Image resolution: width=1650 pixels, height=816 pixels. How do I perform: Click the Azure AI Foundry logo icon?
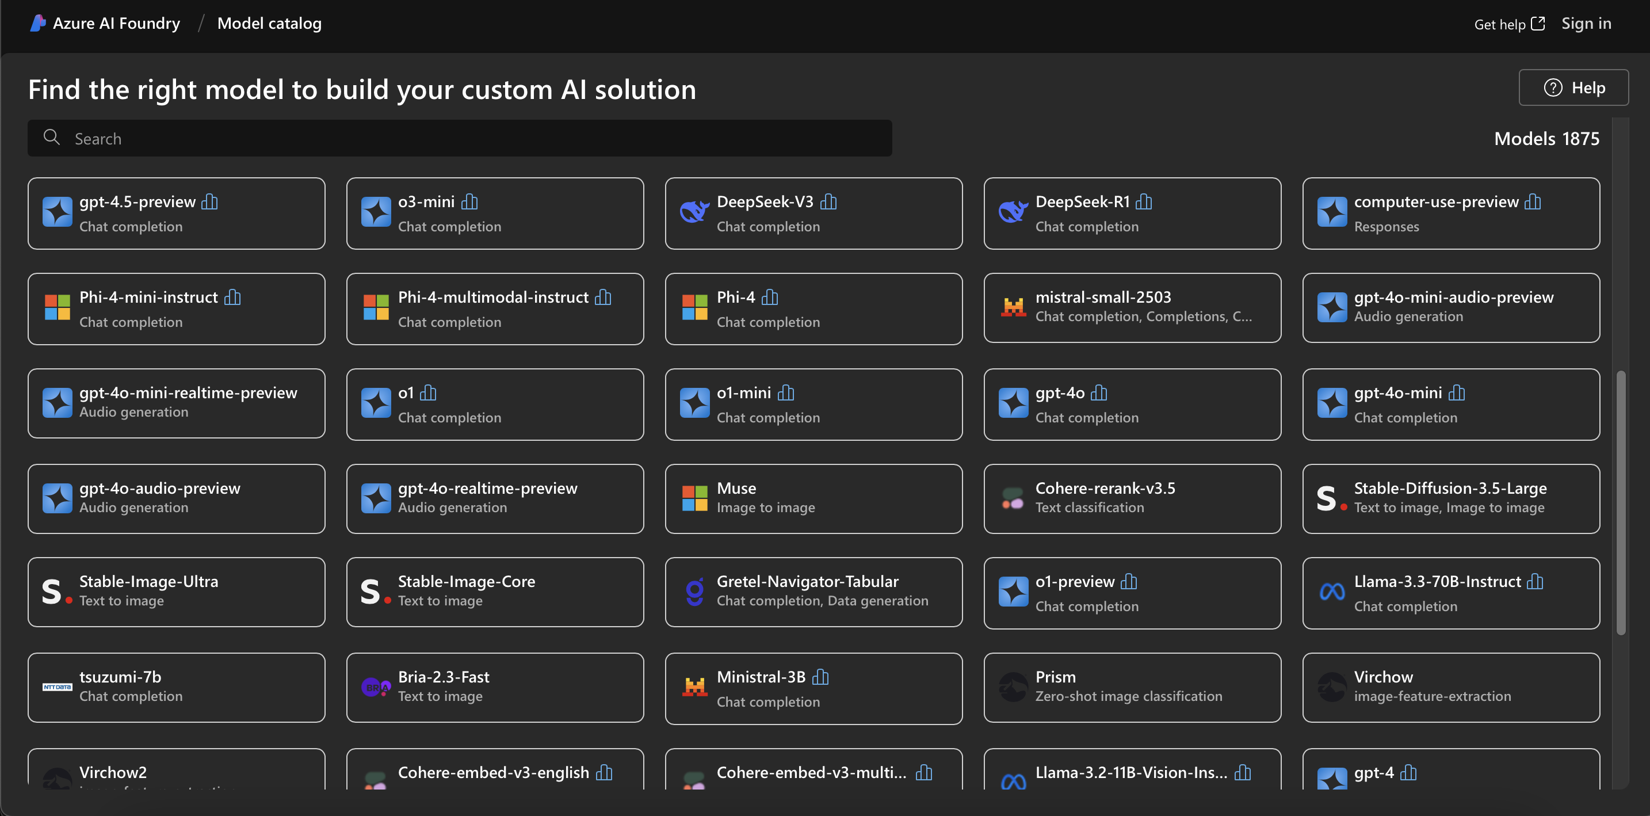[x=38, y=24]
